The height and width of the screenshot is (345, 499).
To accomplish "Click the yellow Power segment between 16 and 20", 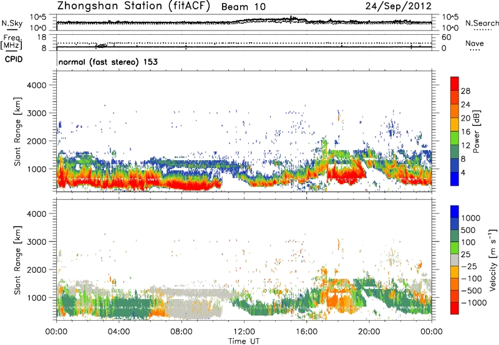I will point(455,125).
